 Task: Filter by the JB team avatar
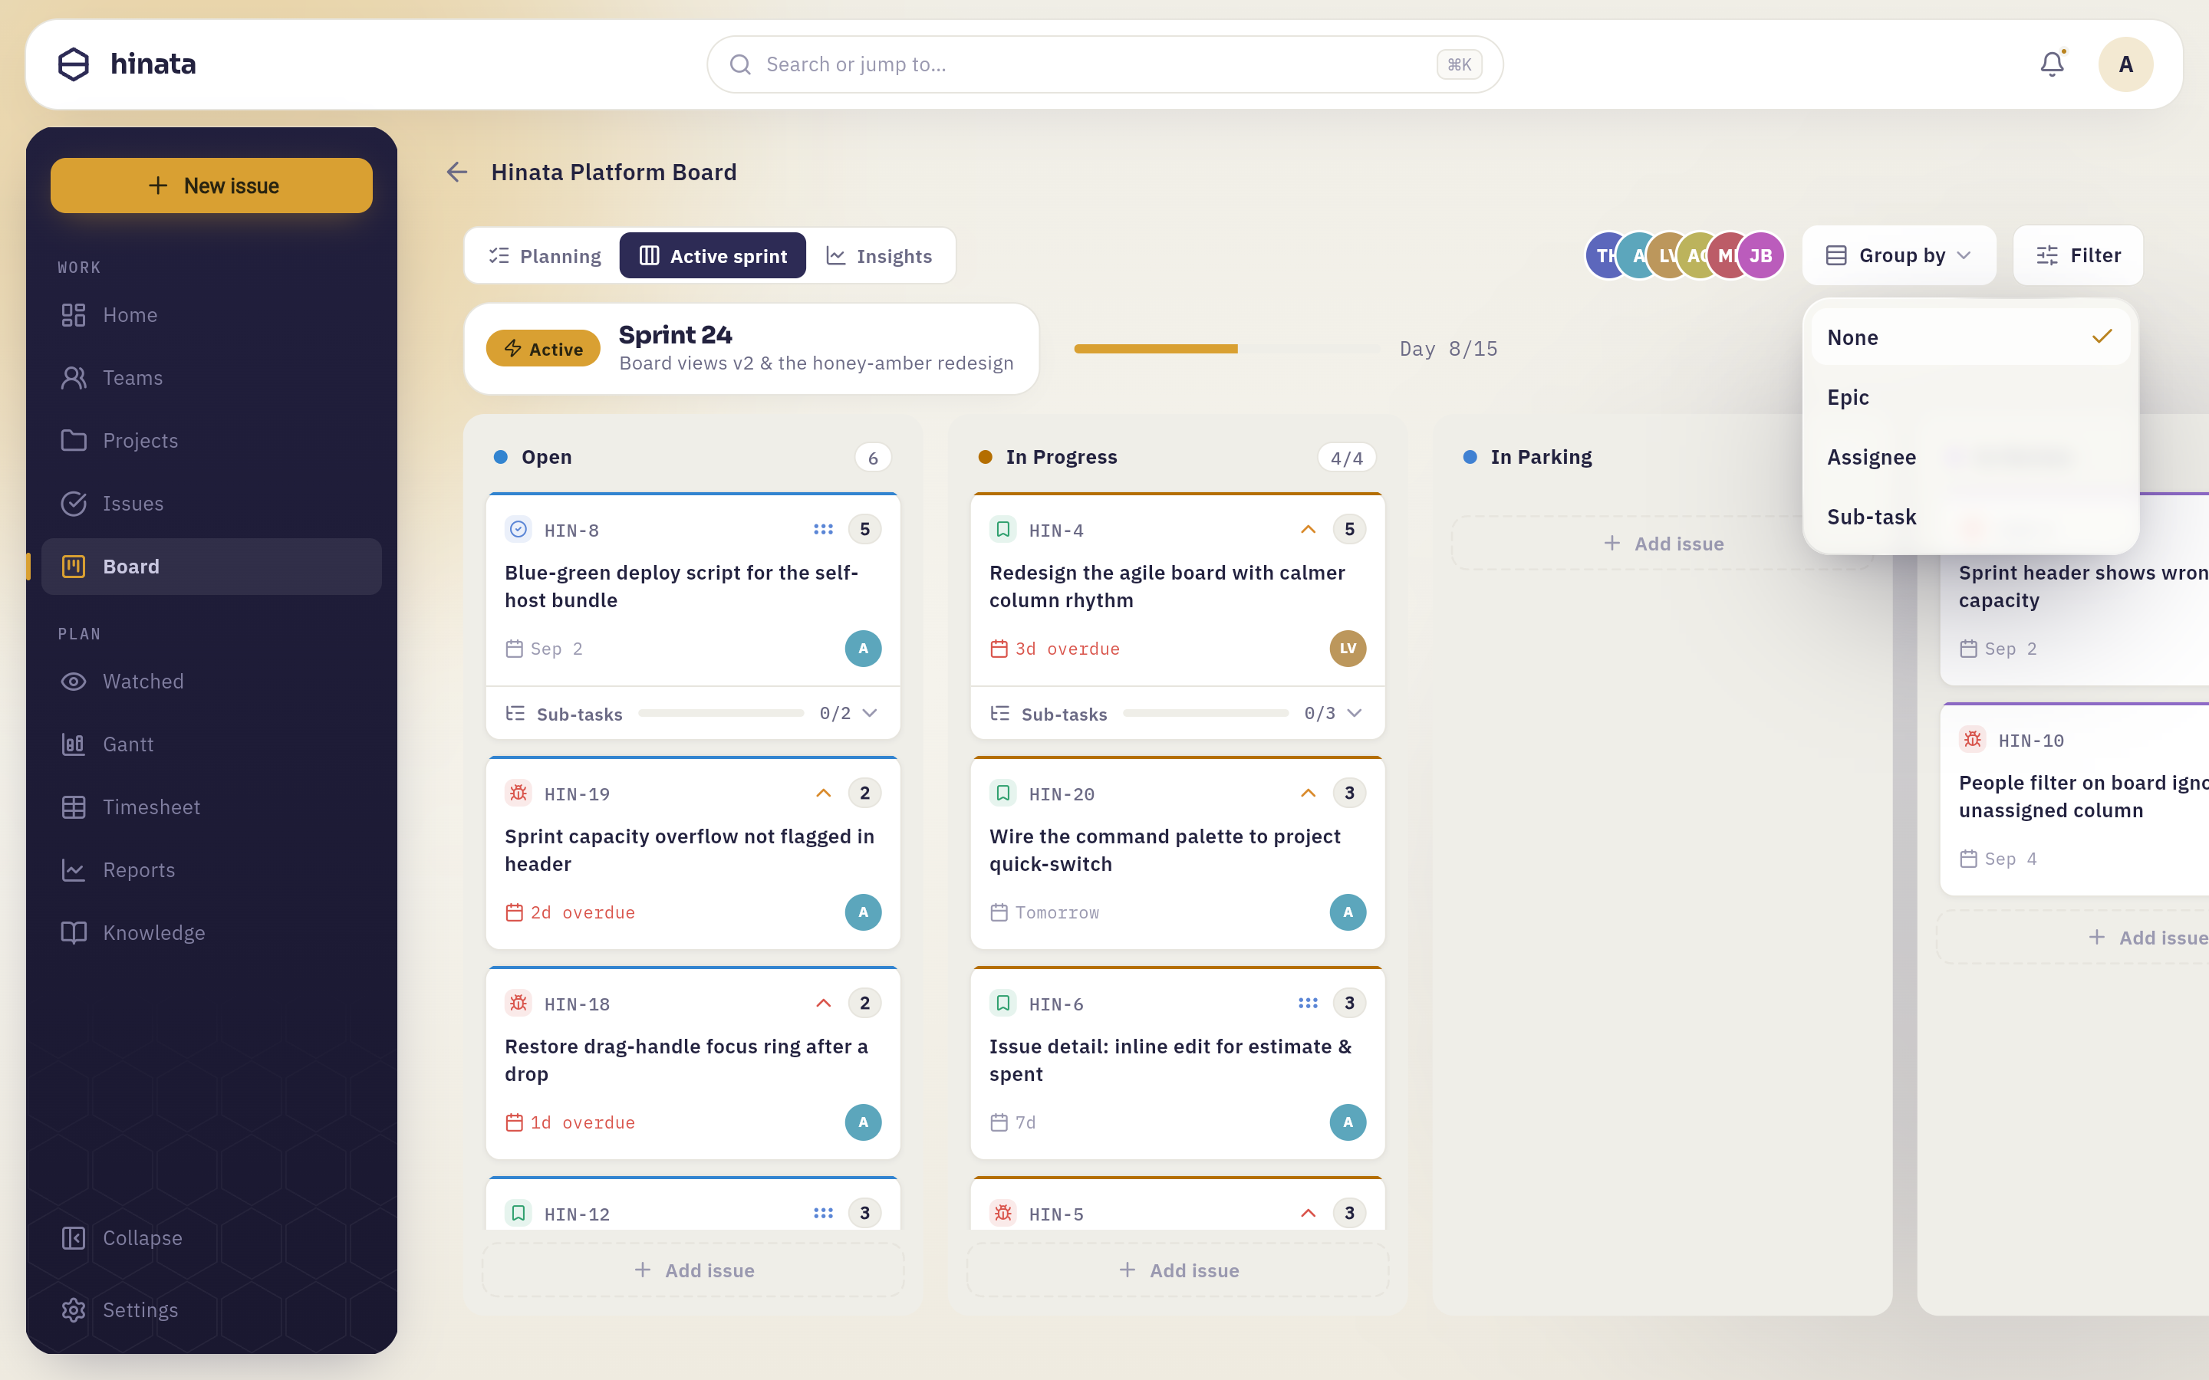tap(1760, 255)
